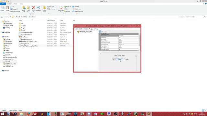Click Alphabetical sort icon in property grid
This screenshot has width=207, height=116.
(x=103, y=32)
